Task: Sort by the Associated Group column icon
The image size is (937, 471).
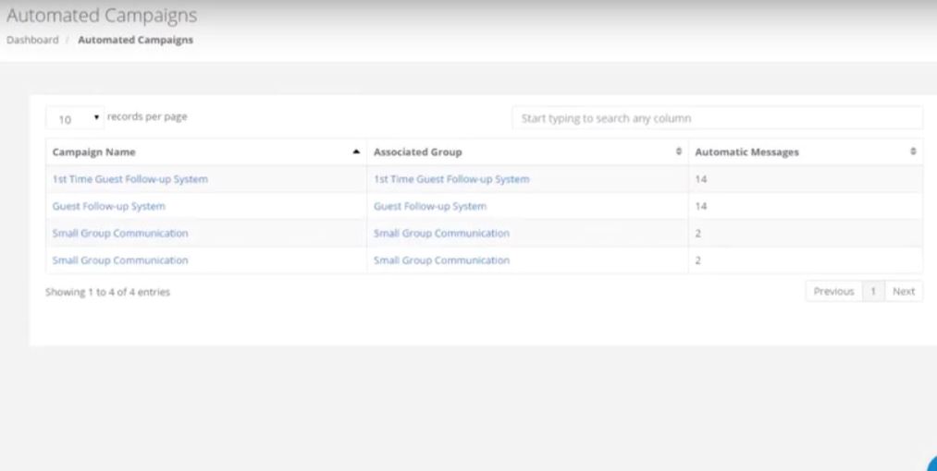Action: [680, 151]
